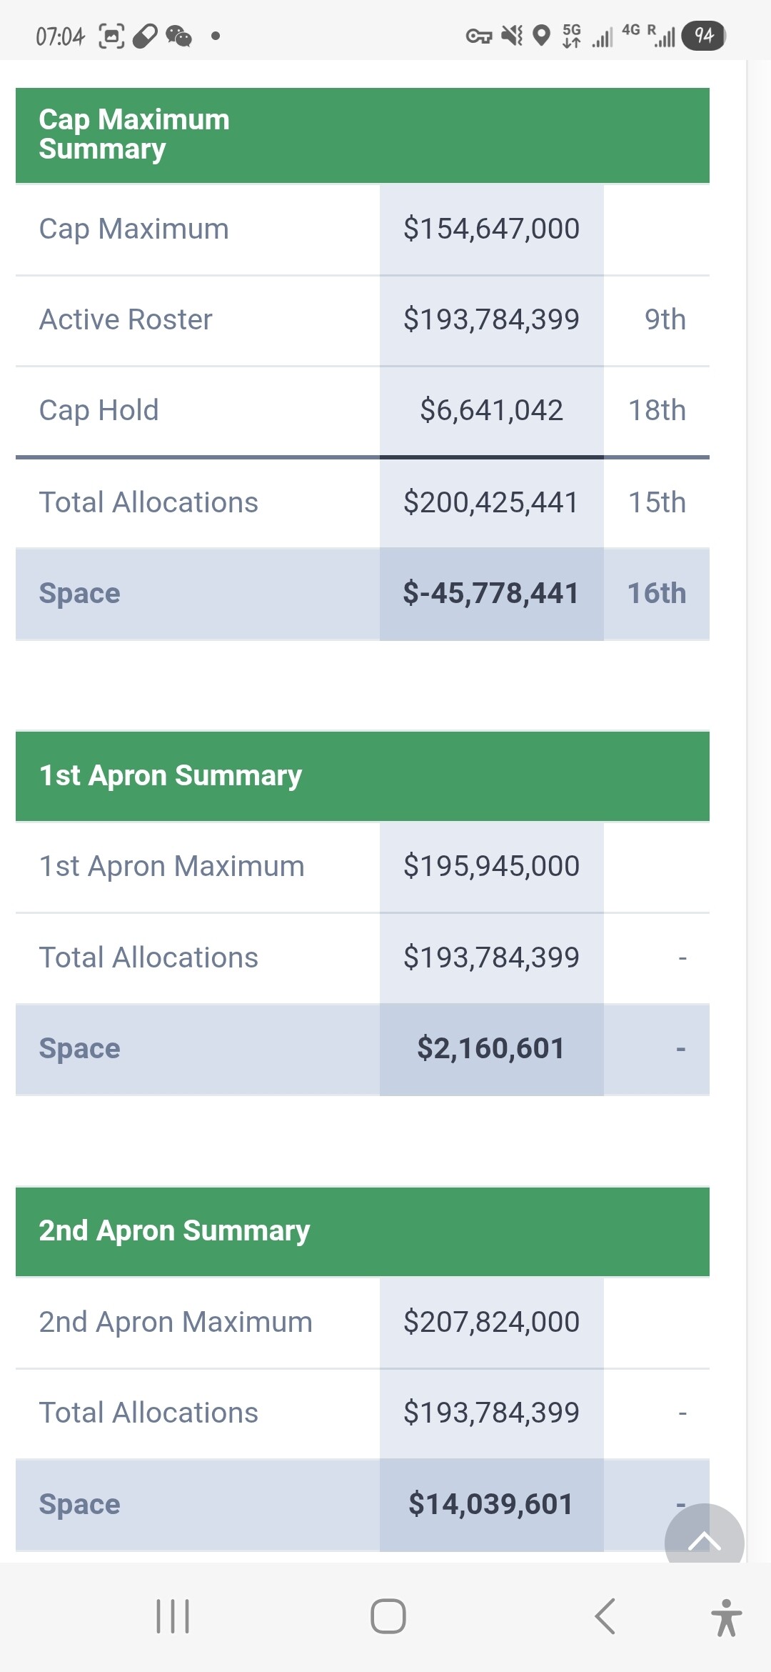Tap the scroll-to-top arrow button

pyautogui.click(x=704, y=1538)
